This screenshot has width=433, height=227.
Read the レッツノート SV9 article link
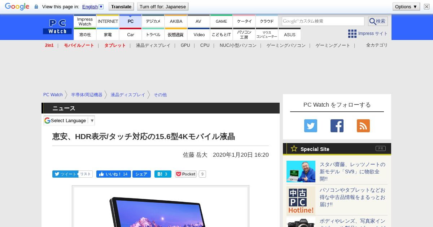pyautogui.click(x=353, y=172)
